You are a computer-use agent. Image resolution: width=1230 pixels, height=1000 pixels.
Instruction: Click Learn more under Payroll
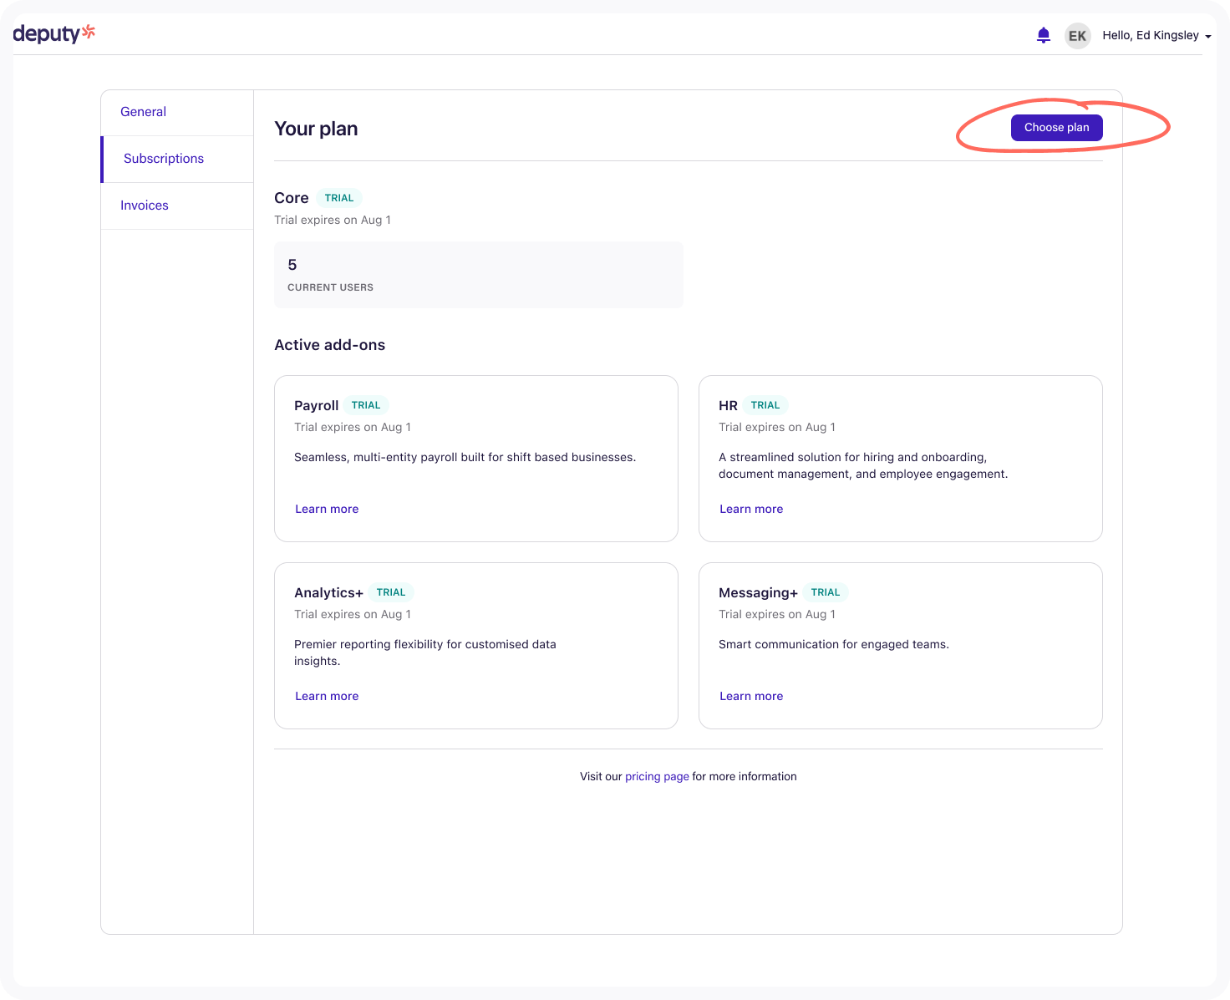click(x=327, y=509)
